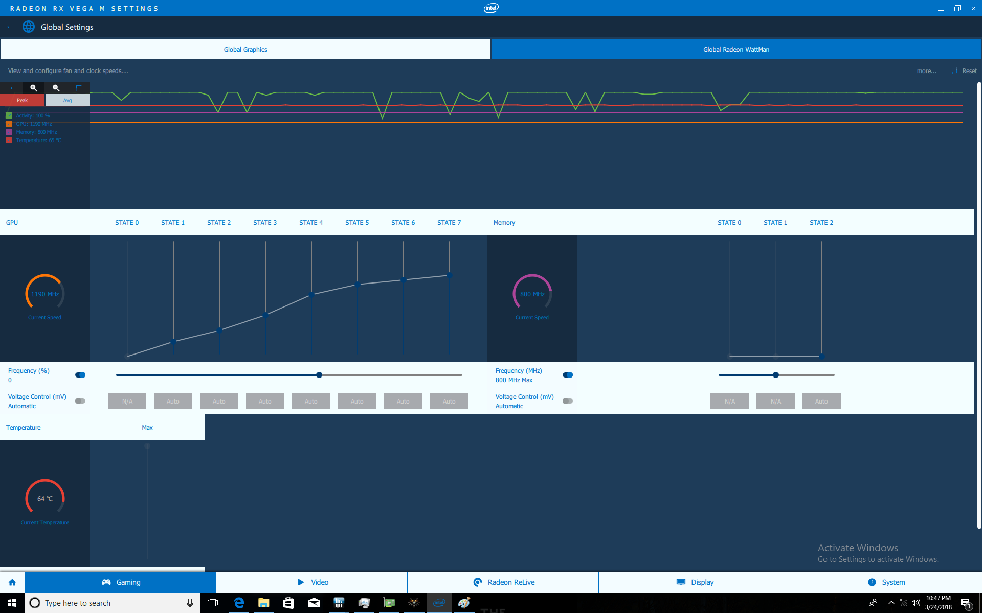The image size is (982, 613).
Task: Click the GPU STATE 7 curve point
Action: 450,275
